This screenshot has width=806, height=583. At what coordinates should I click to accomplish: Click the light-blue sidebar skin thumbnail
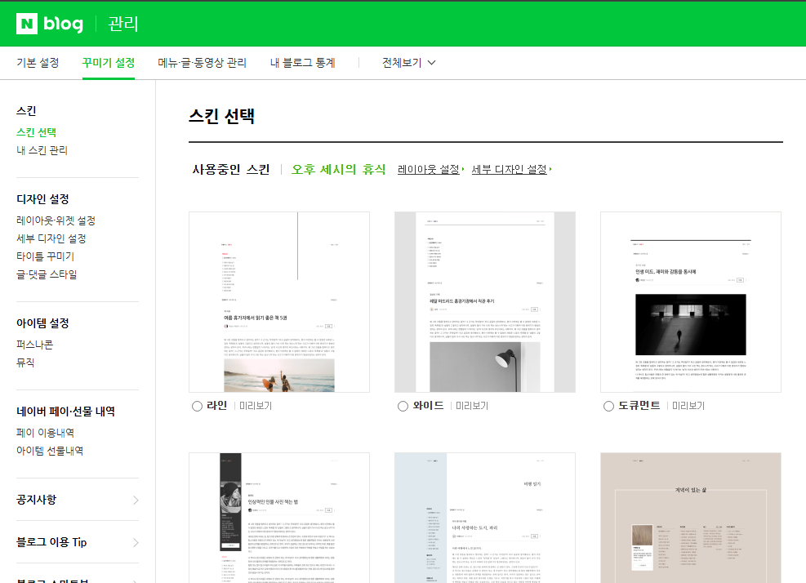coord(485,518)
